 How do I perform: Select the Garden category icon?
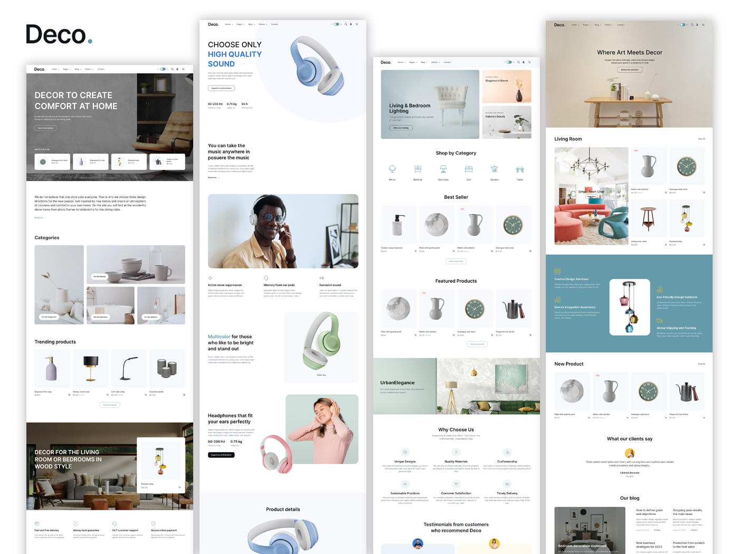(495, 169)
